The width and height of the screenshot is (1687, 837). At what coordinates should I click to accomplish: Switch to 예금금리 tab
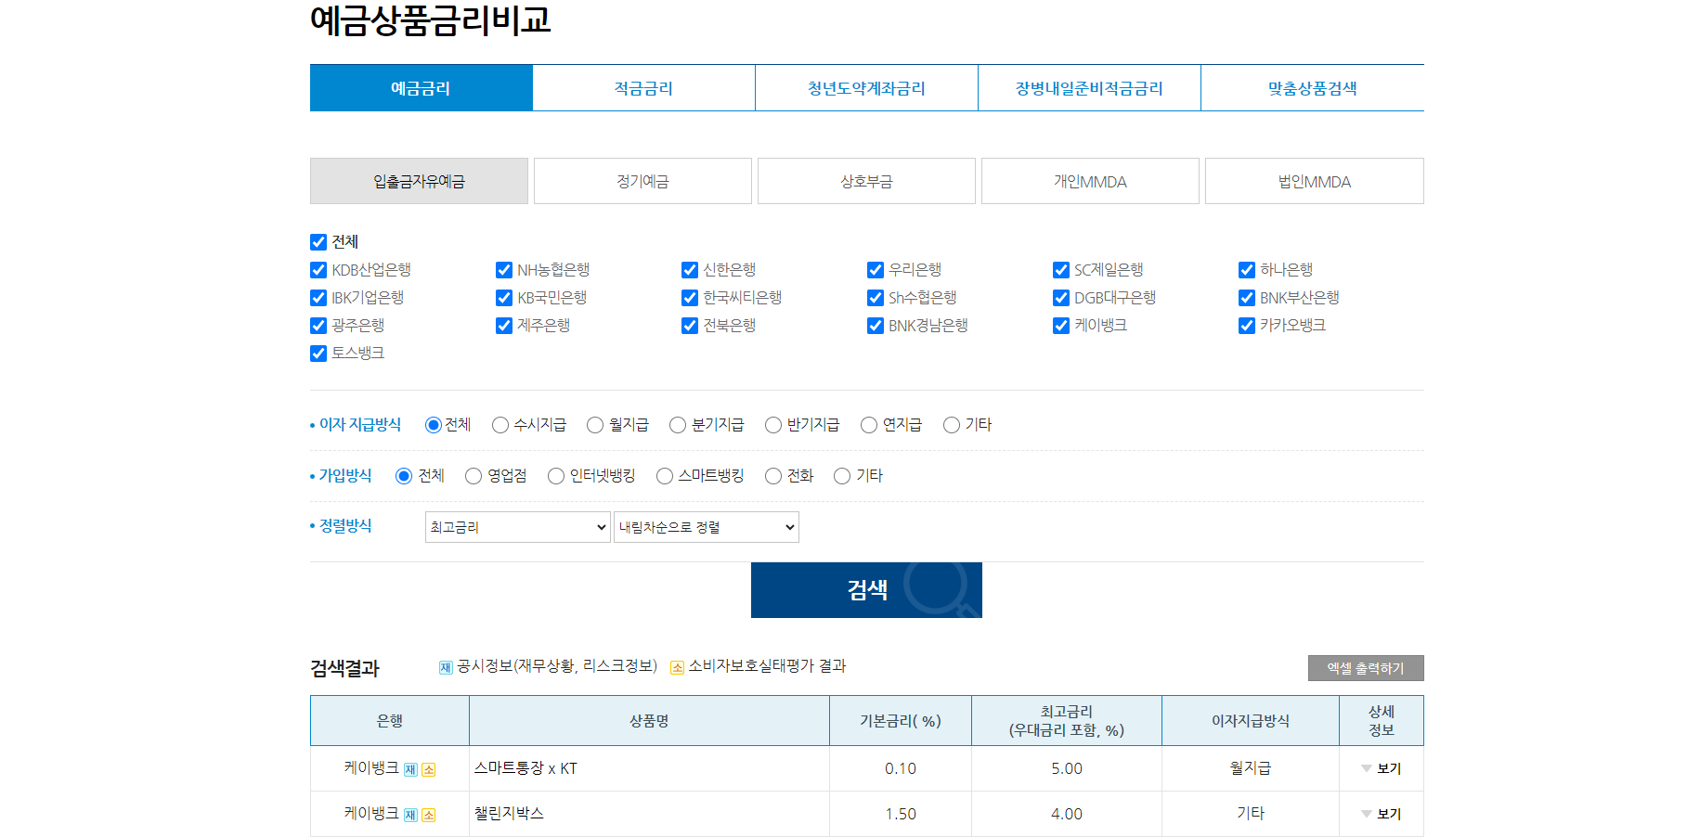tap(422, 88)
